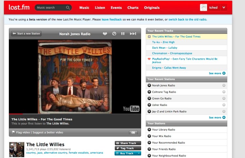The image size is (245, 158).
Task: Open the country tag
Action: click(x=31, y=153)
